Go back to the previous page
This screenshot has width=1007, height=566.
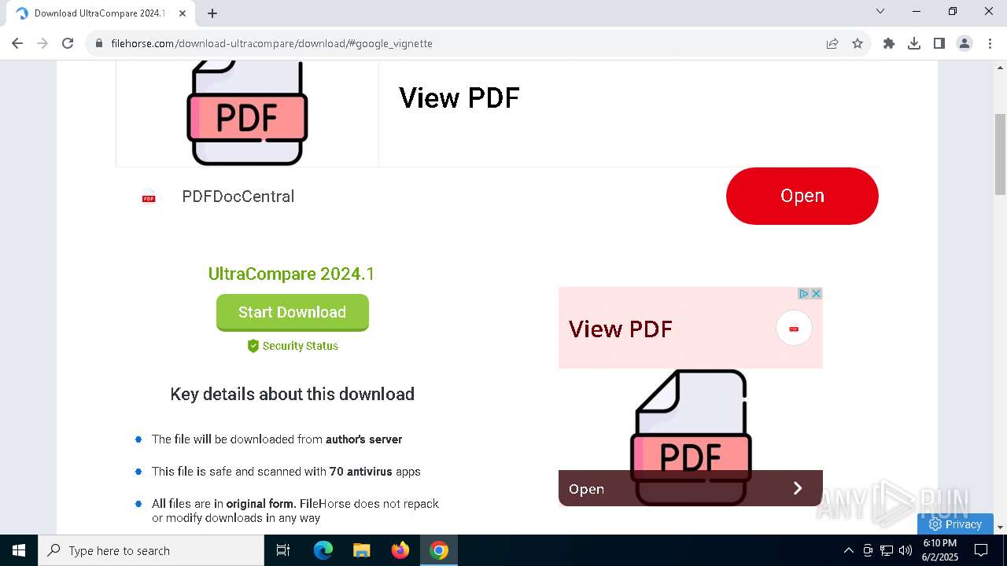tap(17, 43)
